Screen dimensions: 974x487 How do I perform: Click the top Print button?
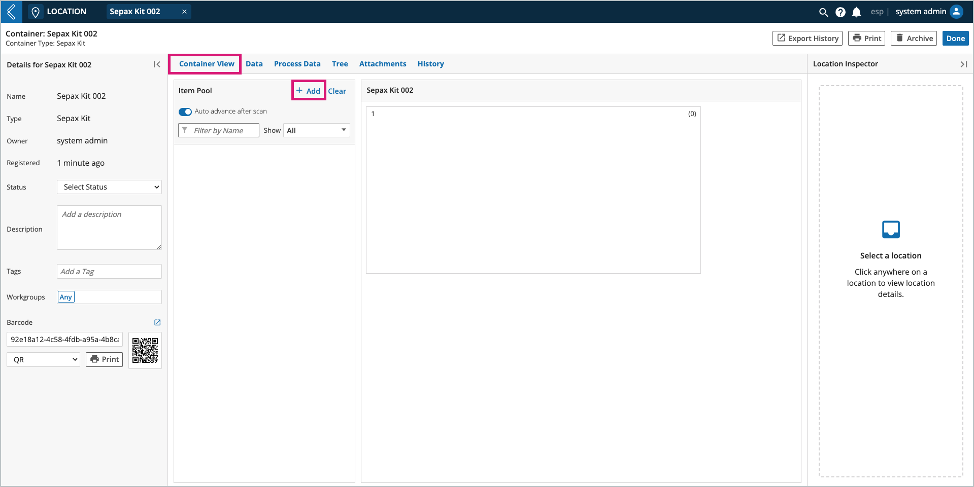[866, 39]
